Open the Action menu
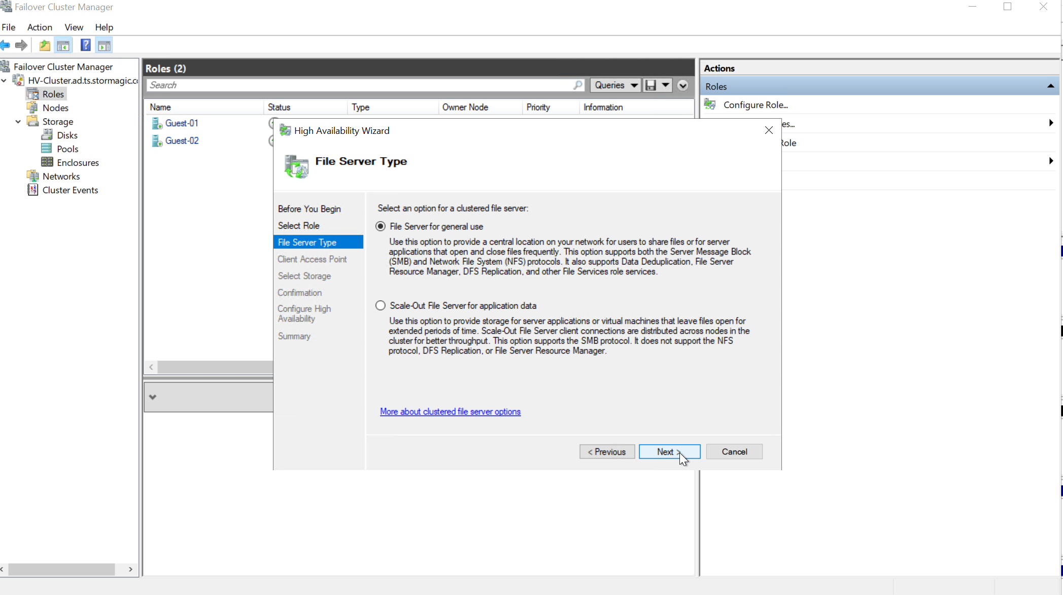Image resolution: width=1063 pixels, height=595 pixels. (x=40, y=27)
